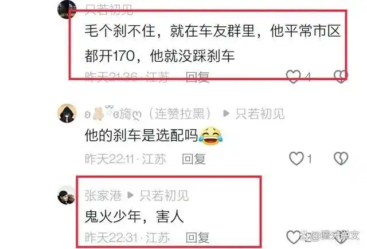Select the comment text 鬼火少年，害人
The height and width of the screenshot is (249, 367).
coord(134,216)
